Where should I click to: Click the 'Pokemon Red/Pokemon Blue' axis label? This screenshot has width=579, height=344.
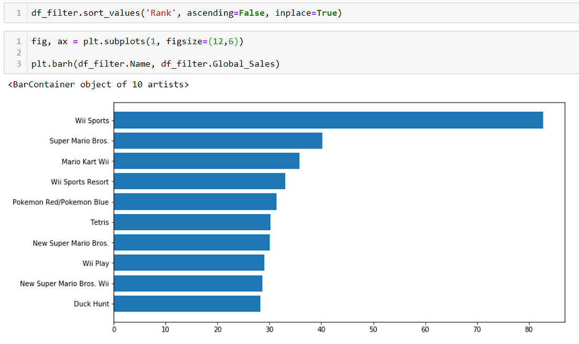tap(60, 202)
